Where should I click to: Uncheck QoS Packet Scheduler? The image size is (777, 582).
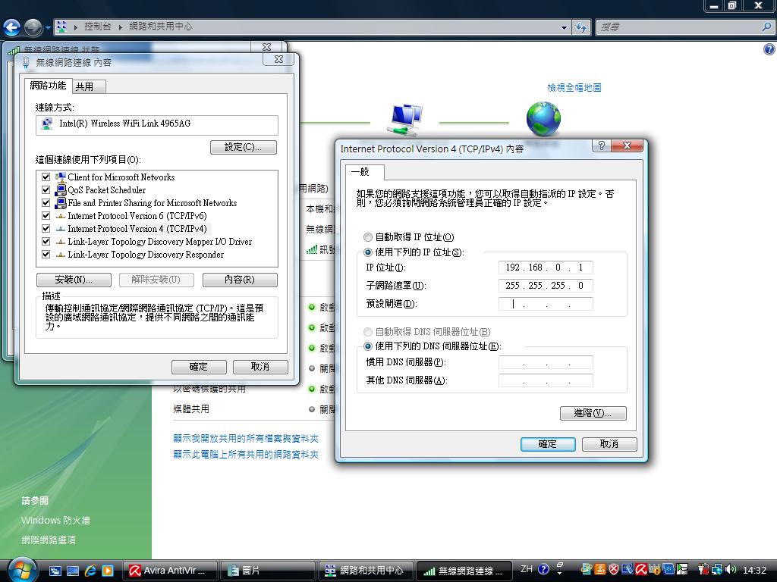46,189
